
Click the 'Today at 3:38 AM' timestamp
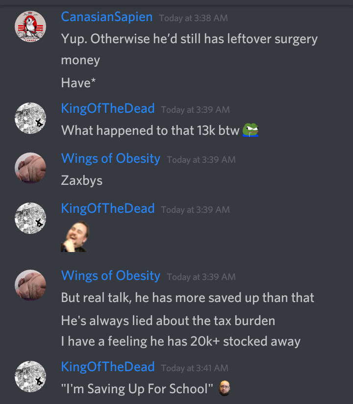(x=193, y=18)
